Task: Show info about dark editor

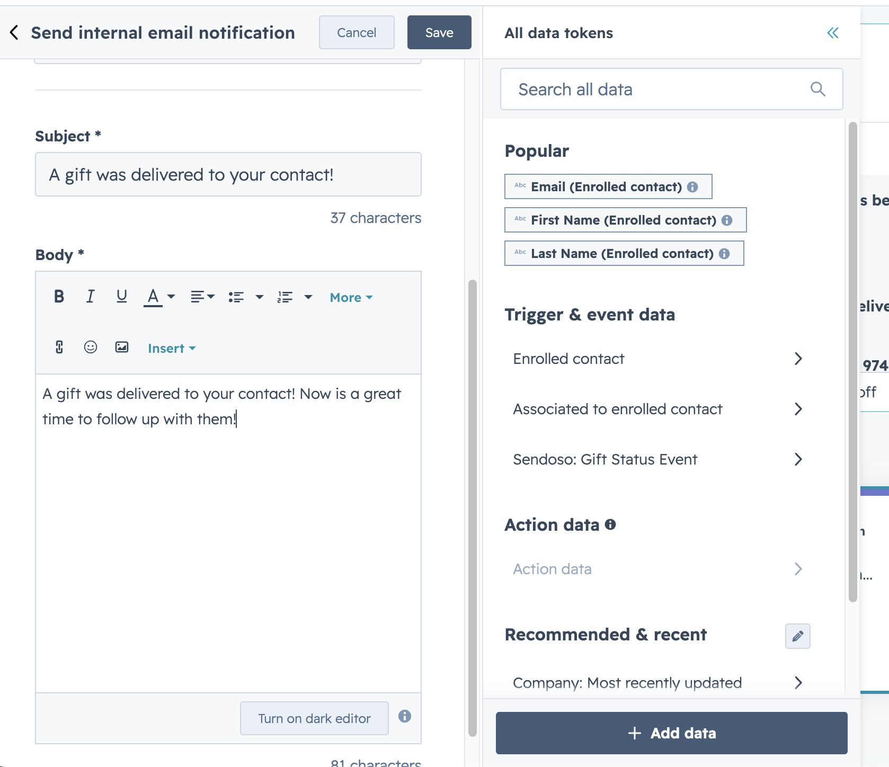Action: coord(405,716)
